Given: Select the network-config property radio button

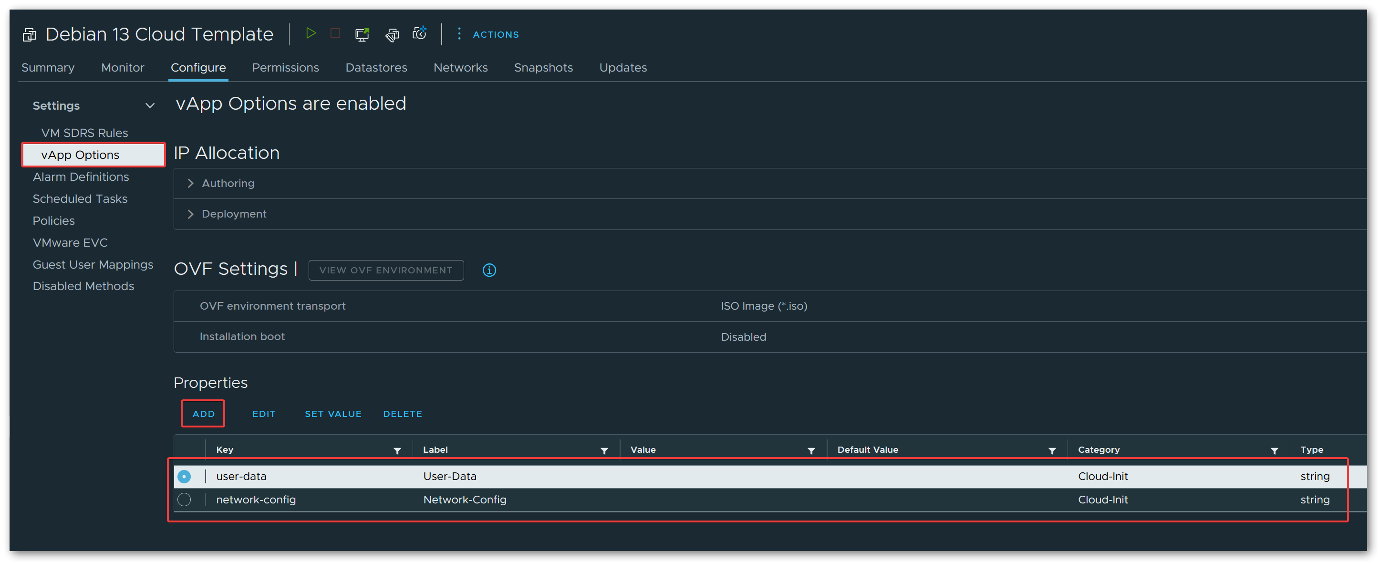Looking at the screenshot, I should click(184, 499).
